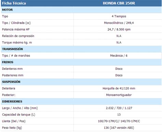This screenshot has height=132, width=162.
Task: Select N.A value for Torque máximo
Action: pos(119,43)
